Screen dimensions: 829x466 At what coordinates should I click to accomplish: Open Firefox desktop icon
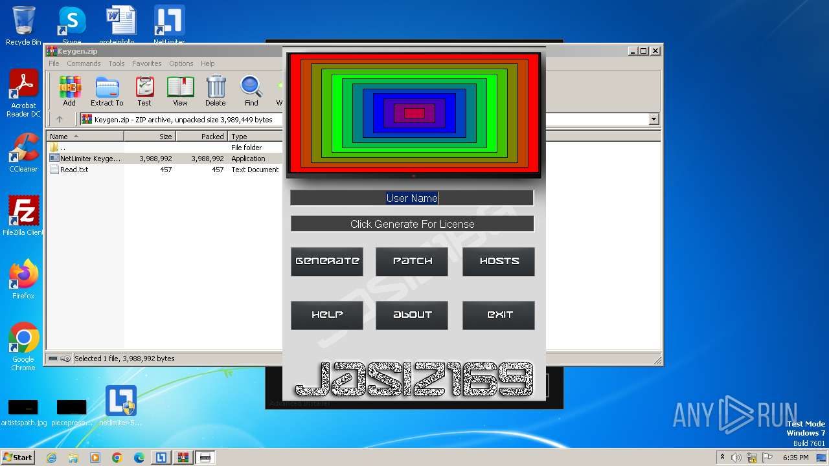(x=23, y=280)
